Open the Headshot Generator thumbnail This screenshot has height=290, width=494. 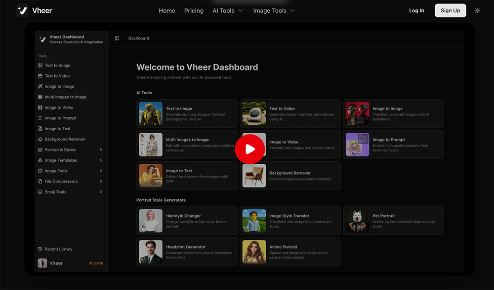coord(151,252)
